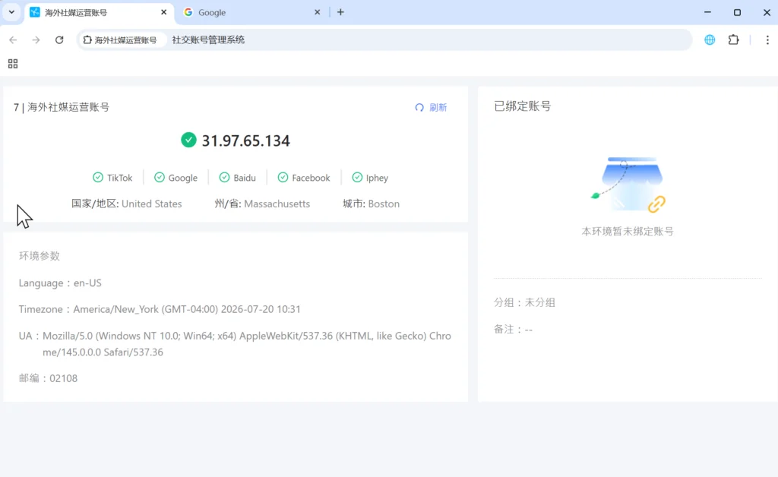Select the 邮编 02108 line
This screenshot has width=778, height=477.
48,378
